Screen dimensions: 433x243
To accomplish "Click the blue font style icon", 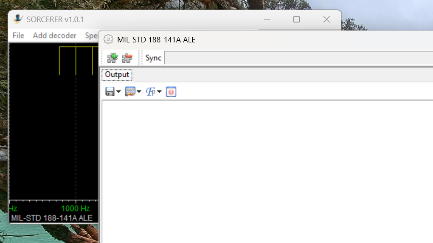I will (151, 92).
